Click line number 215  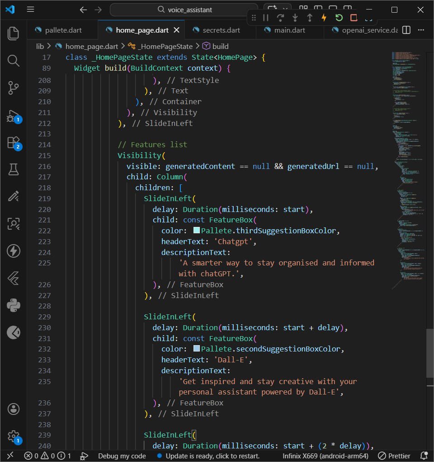coord(44,155)
